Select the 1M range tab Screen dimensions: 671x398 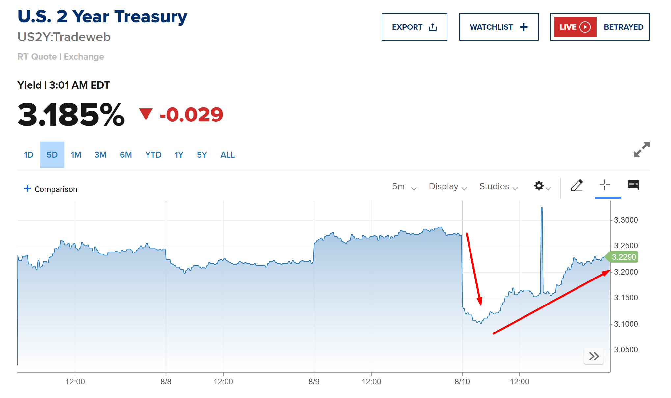click(x=76, y=155)
